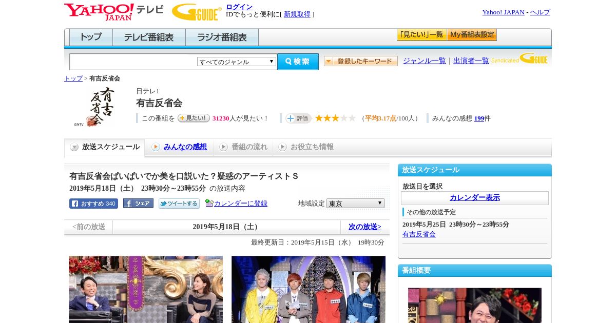Click the Facebook シェア button
The image size is (616, 323).
pos(138,203)
